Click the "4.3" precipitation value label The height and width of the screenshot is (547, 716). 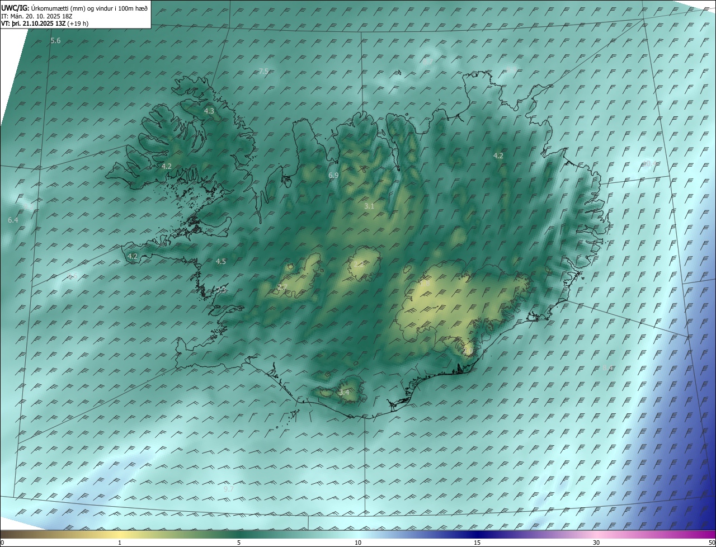(x=209, y=111)
